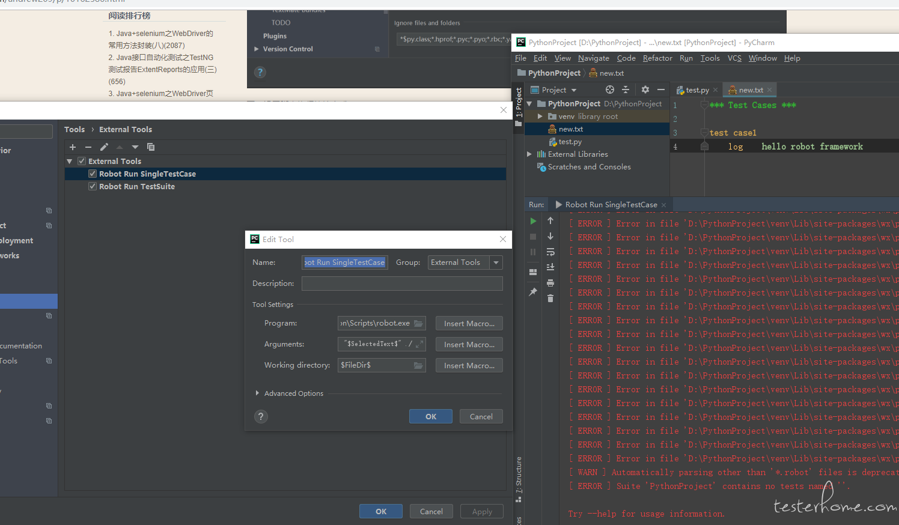
Task: Rerun Robot Run SingleTestCase green arrow
Action: tap(533, 221)
